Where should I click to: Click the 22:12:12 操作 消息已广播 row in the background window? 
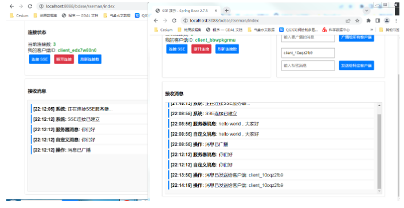89,150
